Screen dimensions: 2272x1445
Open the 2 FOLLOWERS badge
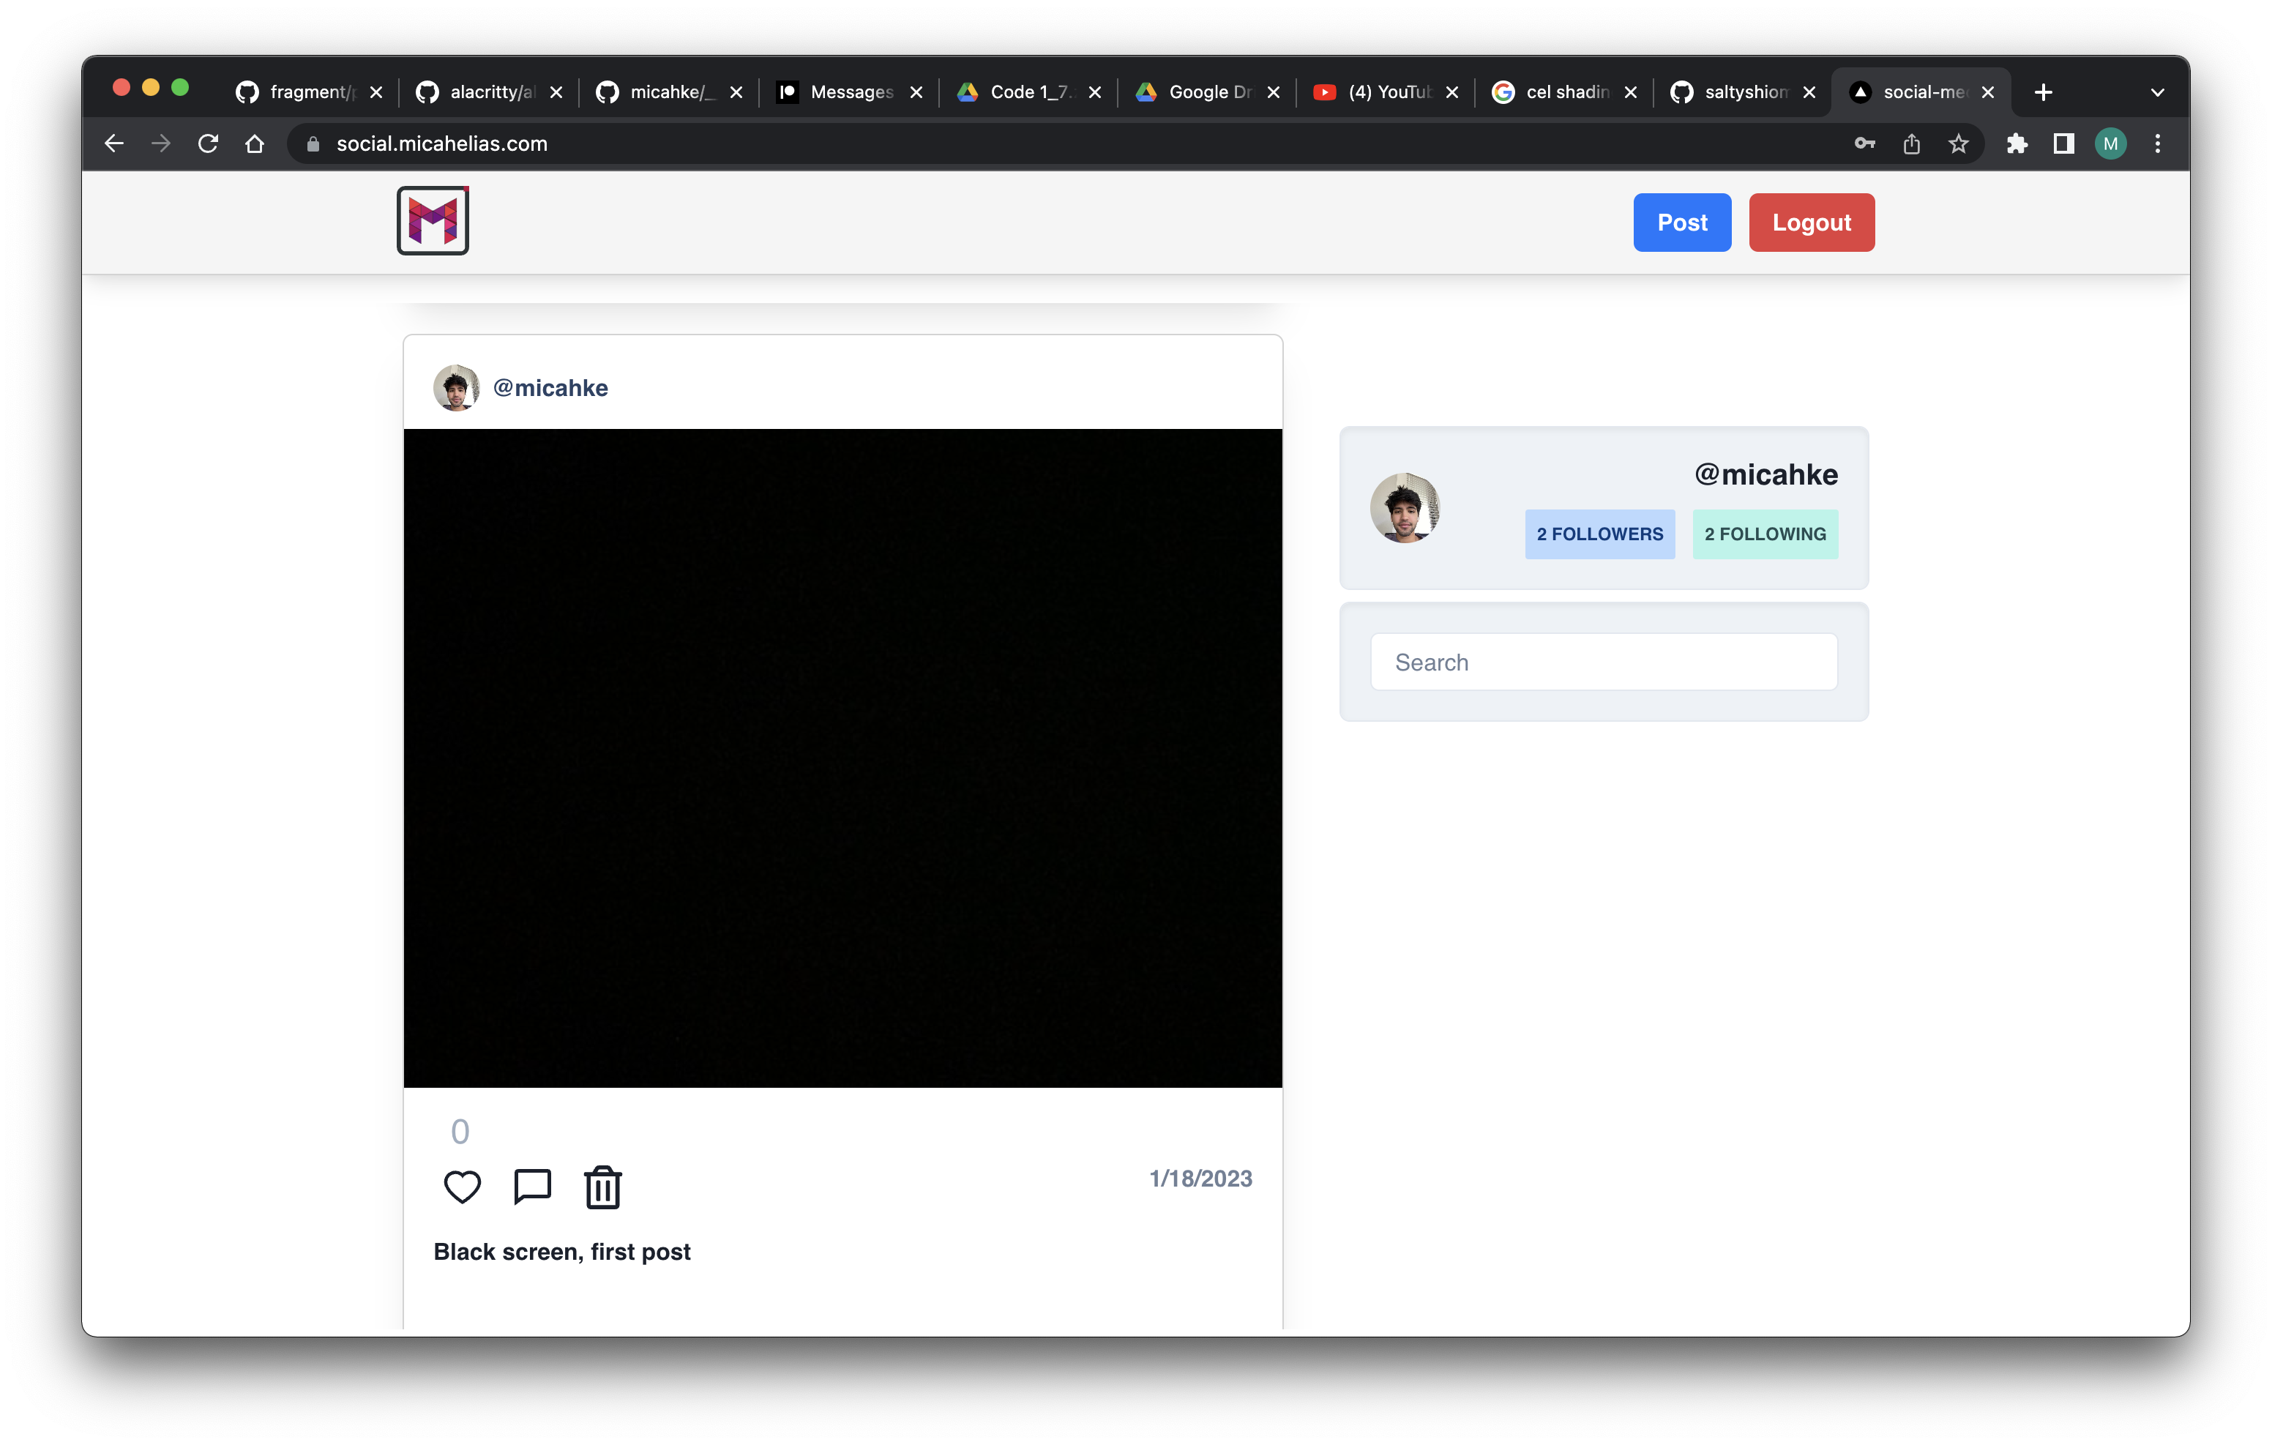click(1599, 534)
